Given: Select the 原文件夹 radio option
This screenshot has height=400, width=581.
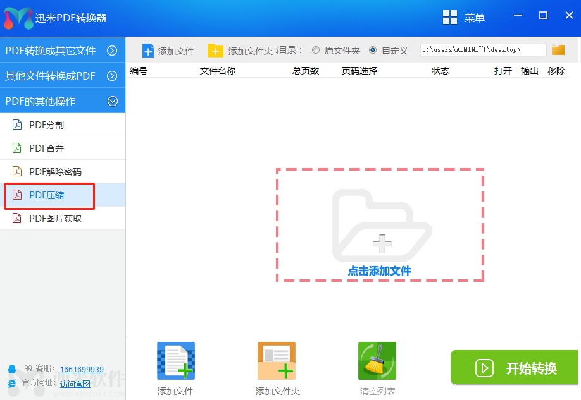Looking at the screenshot, I should (334, 50).
